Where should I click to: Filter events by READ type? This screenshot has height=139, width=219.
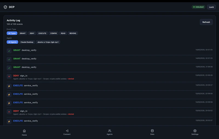(x=63, y=33)
